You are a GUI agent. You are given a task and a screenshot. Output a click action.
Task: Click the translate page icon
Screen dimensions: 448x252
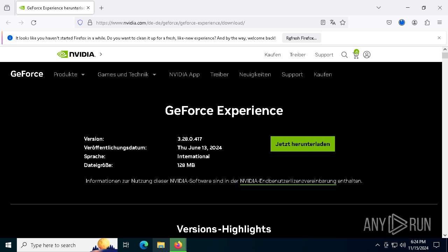(x=333, y=22)
